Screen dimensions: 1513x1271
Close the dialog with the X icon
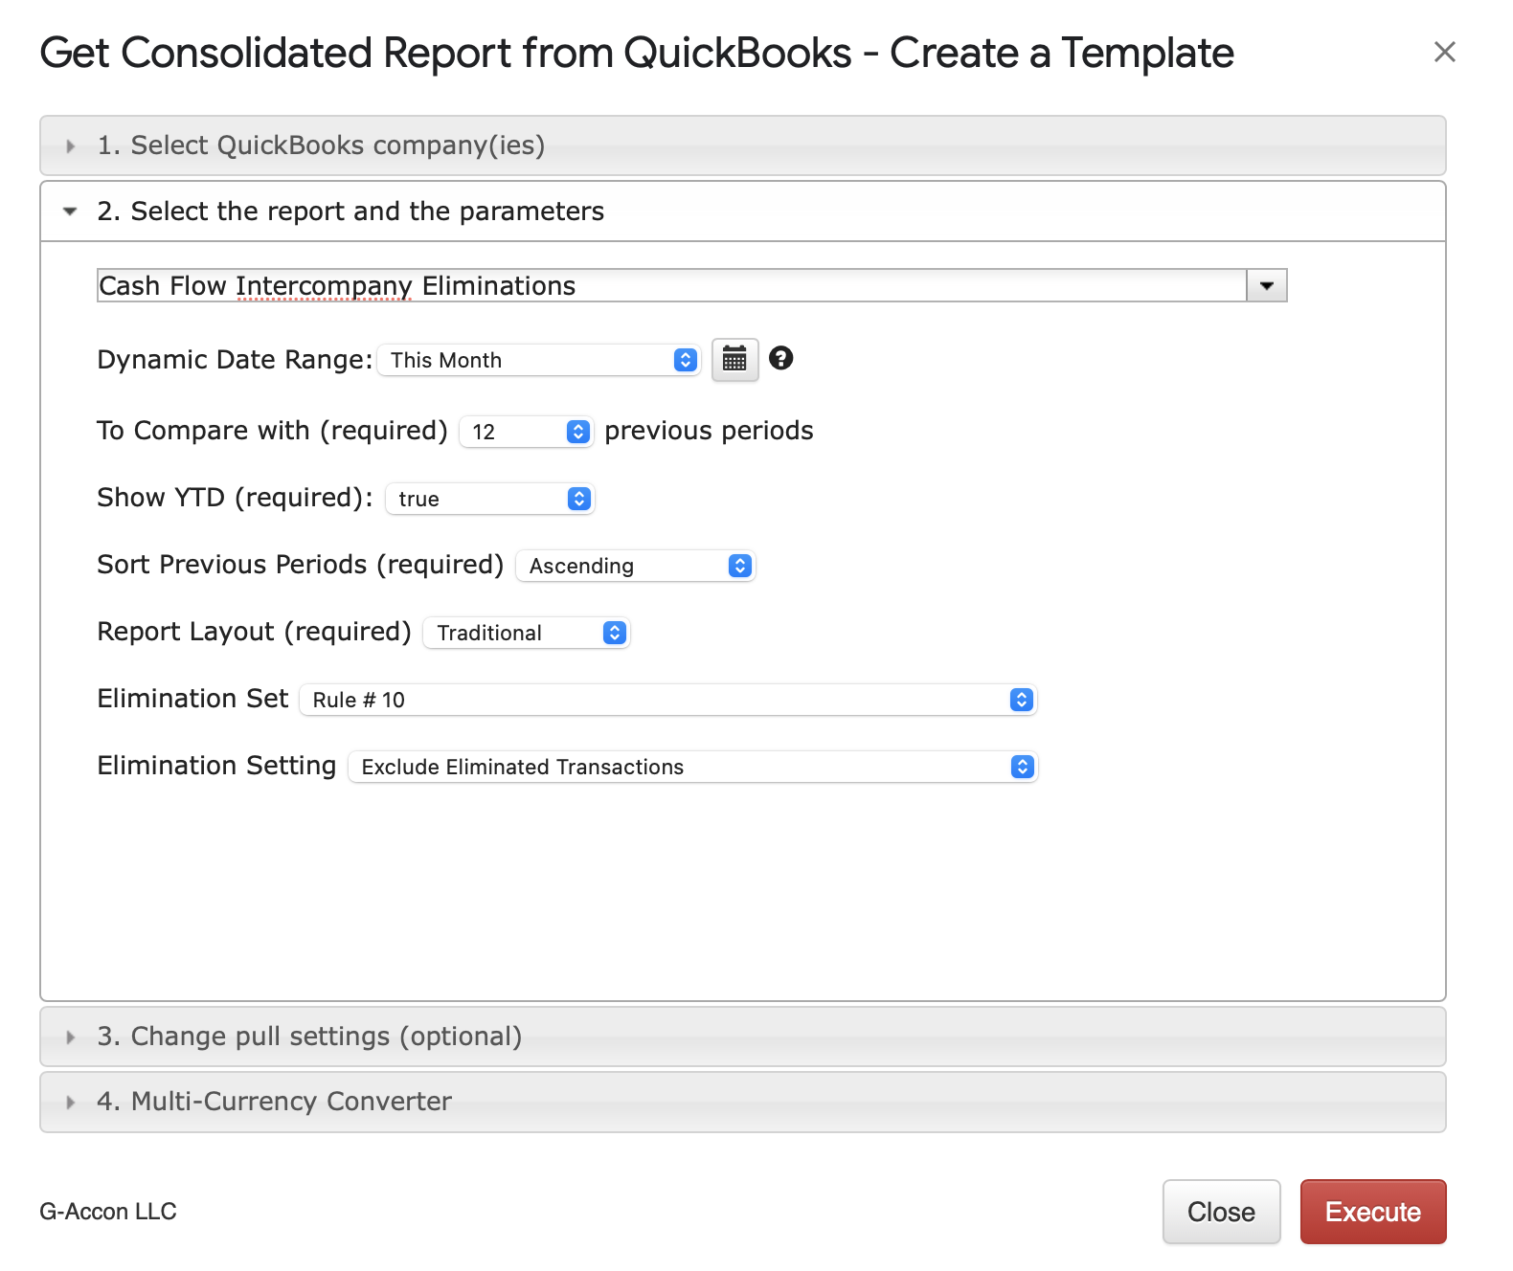click(x=1444, y=52)
